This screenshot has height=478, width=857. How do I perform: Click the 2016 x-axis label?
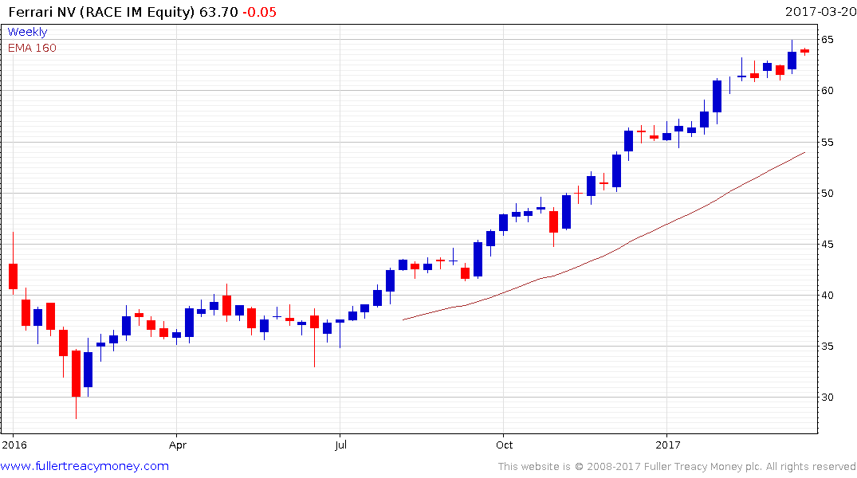point(14,445)
